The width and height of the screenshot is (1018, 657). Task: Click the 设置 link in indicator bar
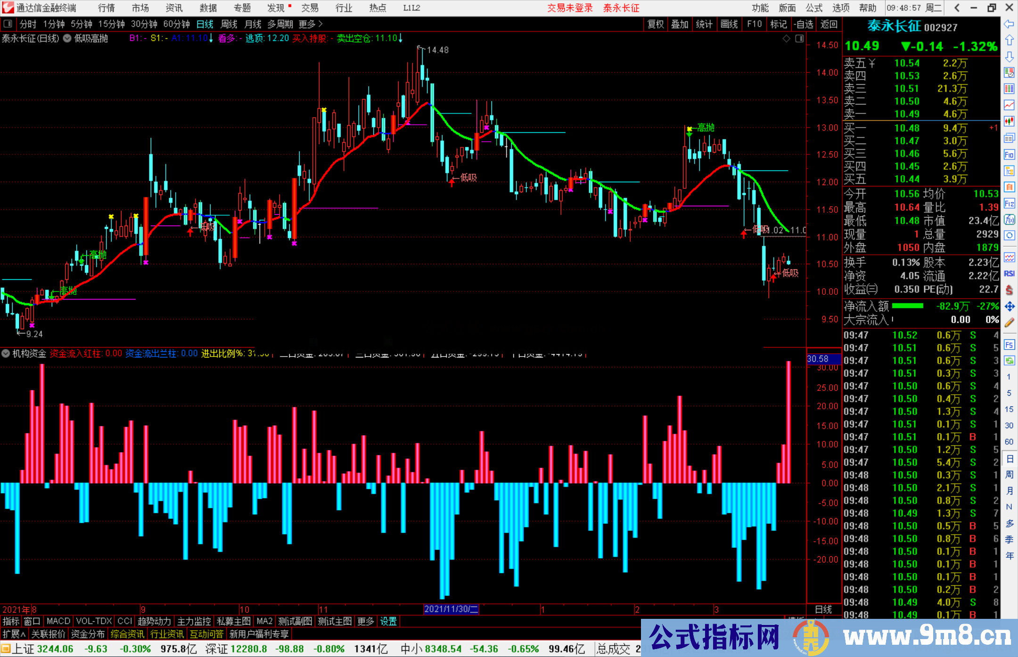point(388,621)
